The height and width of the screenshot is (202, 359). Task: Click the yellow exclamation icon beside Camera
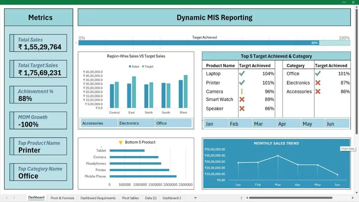pos(242,91)
